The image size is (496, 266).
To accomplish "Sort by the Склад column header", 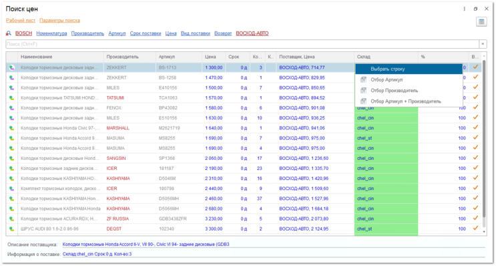I will 386,57.
